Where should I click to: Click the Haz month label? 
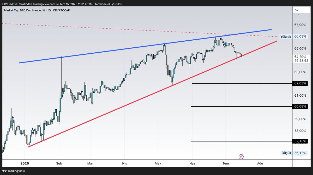[x=192, y=164]
